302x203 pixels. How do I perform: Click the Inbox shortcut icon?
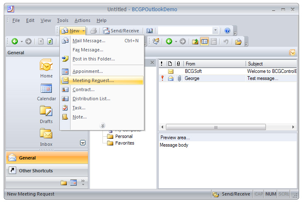point(46,134)
